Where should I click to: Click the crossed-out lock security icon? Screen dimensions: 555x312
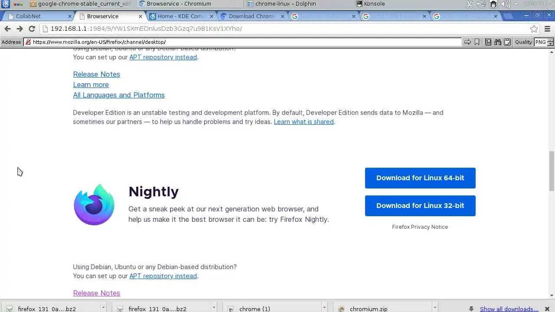click(x=28, y=42)
